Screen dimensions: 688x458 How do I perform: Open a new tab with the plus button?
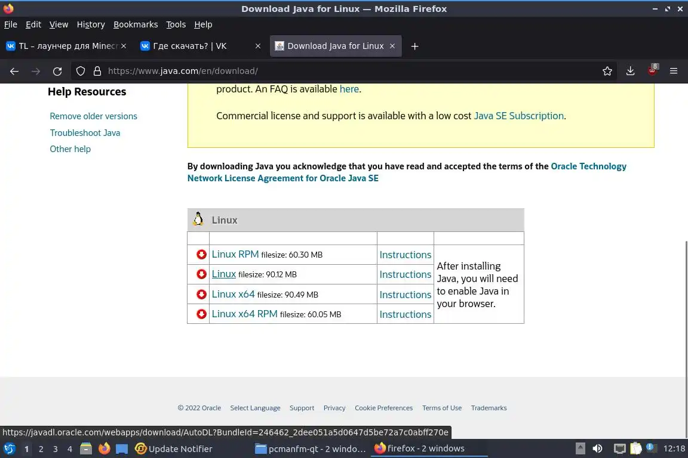click(414, 46)
